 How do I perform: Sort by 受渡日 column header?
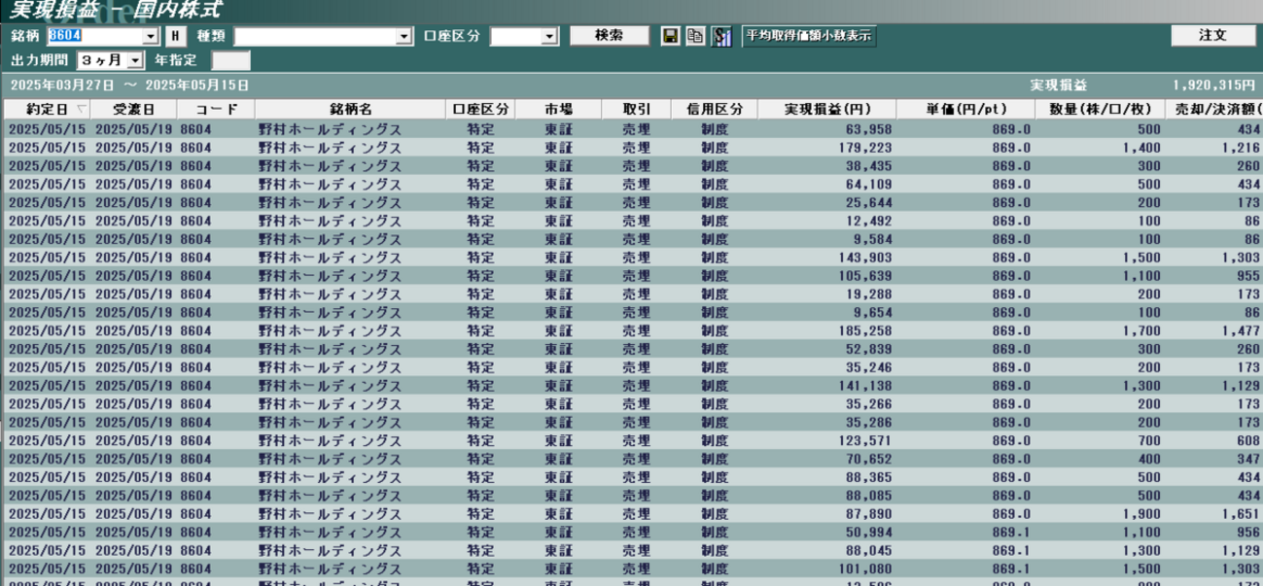[134, 109]
